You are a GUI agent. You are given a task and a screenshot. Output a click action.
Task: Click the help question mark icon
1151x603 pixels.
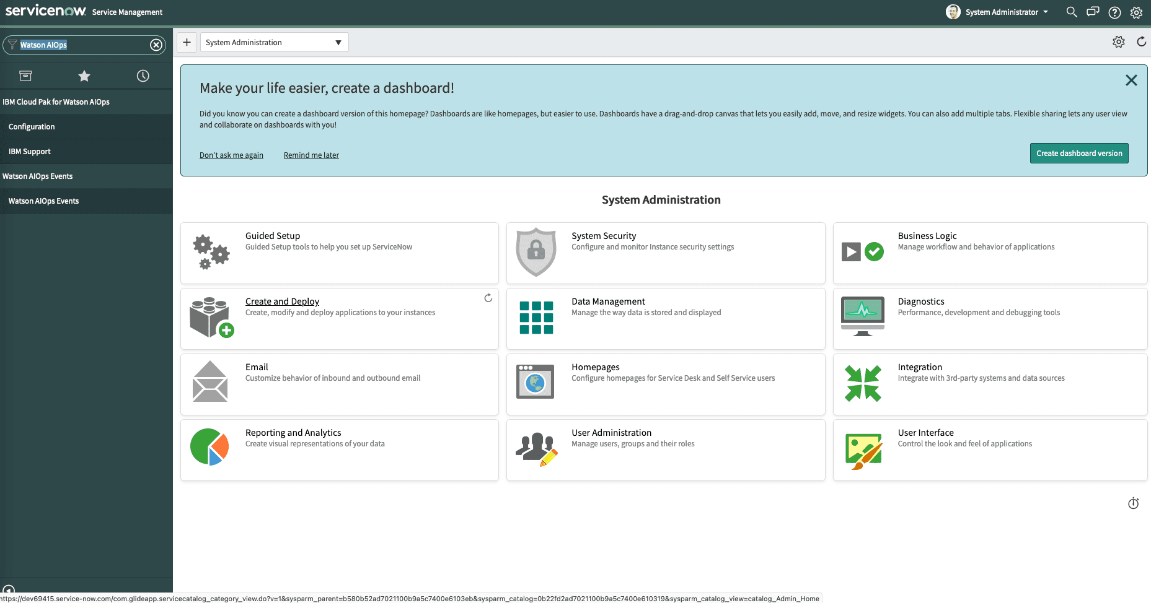tap(1114, 12)
